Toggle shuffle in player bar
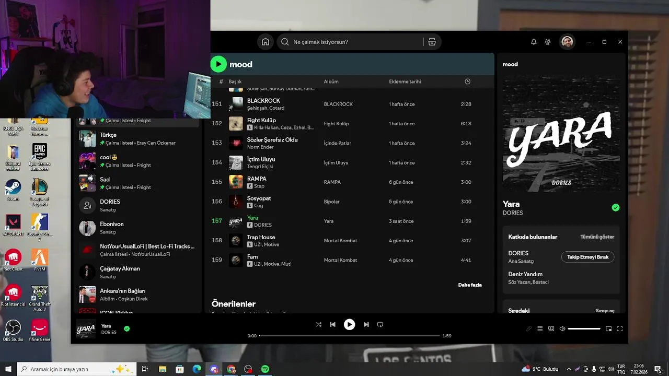Screen dimensions: 669x376 319,324
